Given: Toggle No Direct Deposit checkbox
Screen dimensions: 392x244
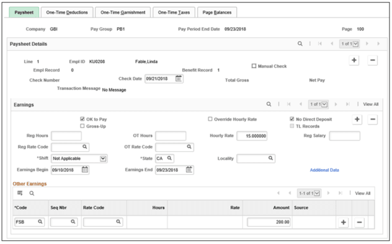Looking at the screenshot, I should pyautogui.click(x=292, y=119).
